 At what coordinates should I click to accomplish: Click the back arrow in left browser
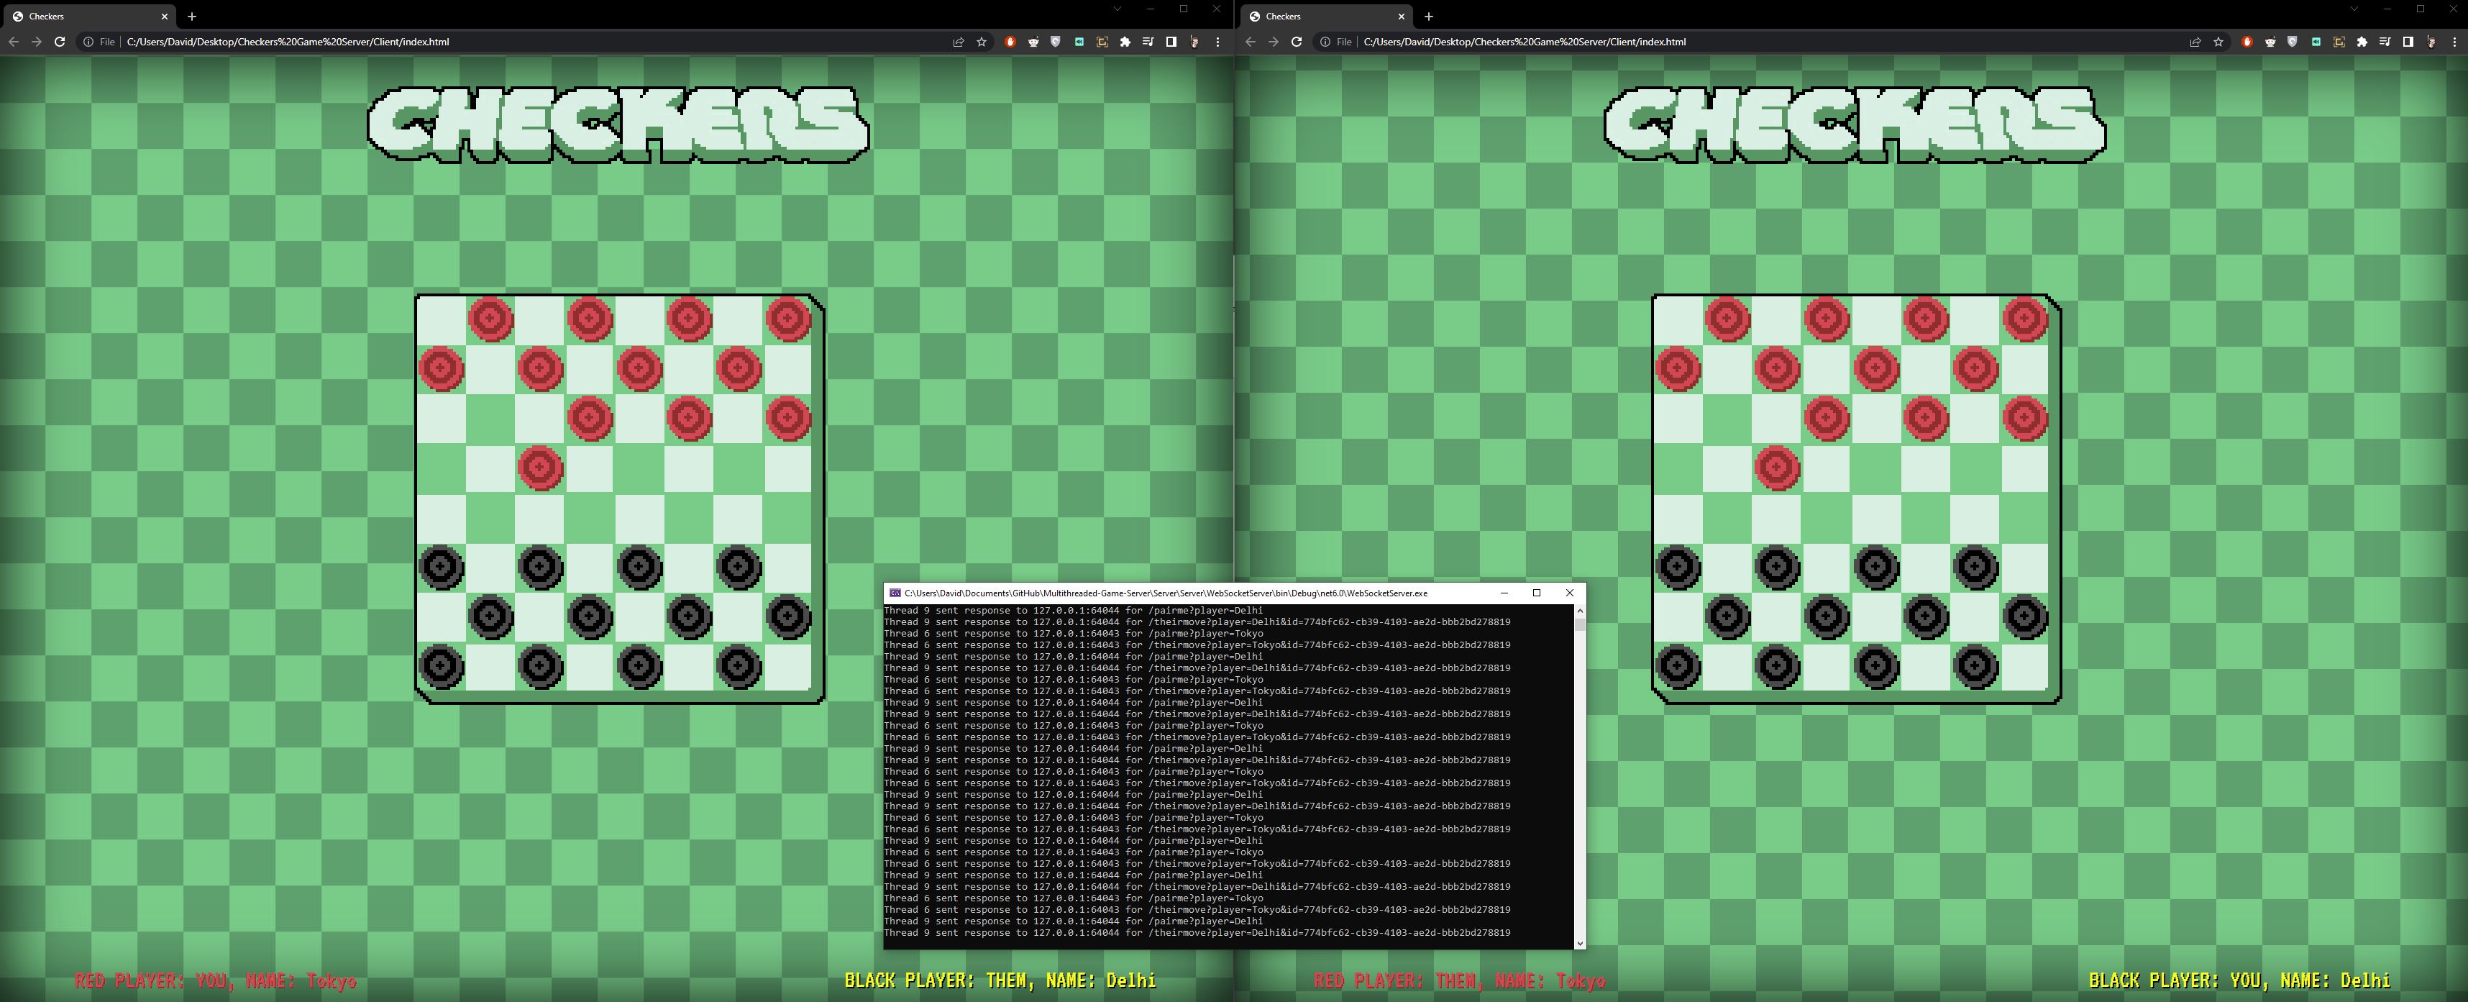point(14,42)
